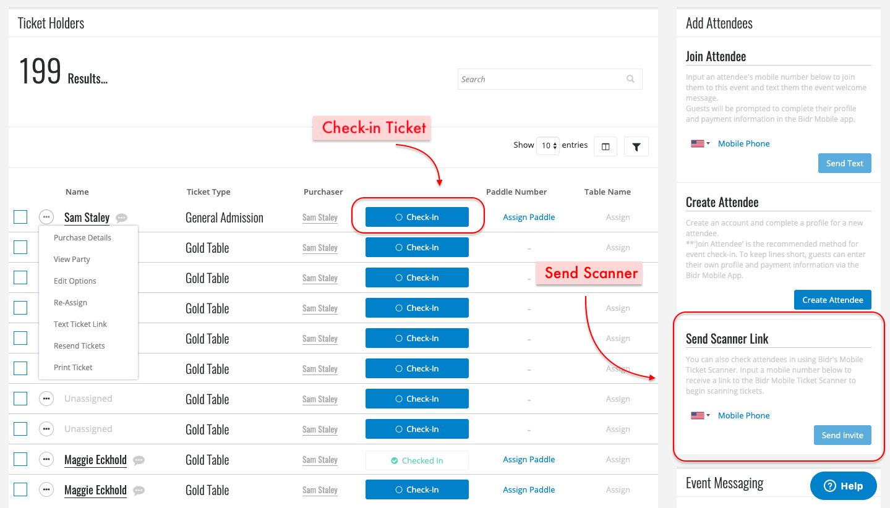Open ellipsis menu on Maggie Eckhold row not checked in
Screen dimensions: 890x508
point(46,490)
